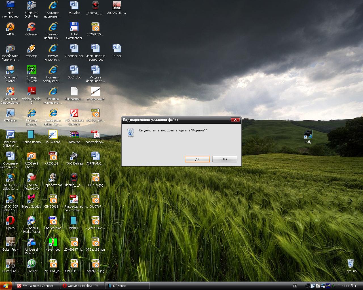Viewport: 363px width, 290px height.
Task: Click Нет to cancel deletion
Action: (x=225, y=159)
